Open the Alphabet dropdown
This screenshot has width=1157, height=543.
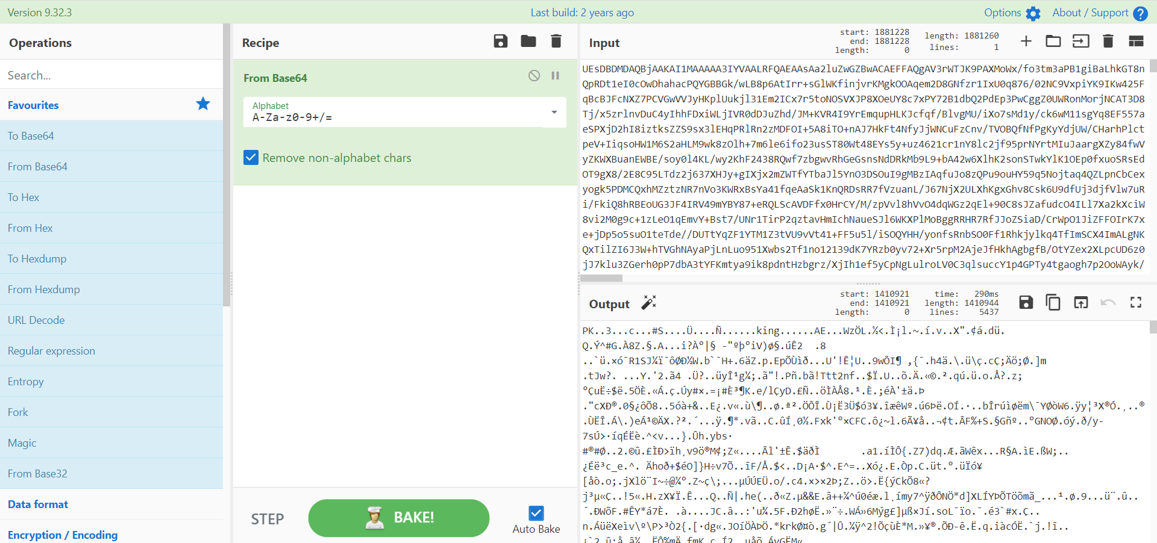(404, 113)
